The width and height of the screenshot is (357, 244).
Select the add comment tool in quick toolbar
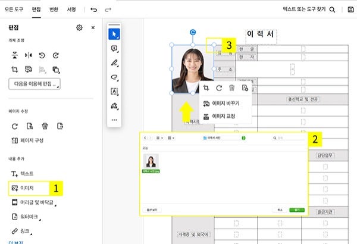[x=114, y=49]
